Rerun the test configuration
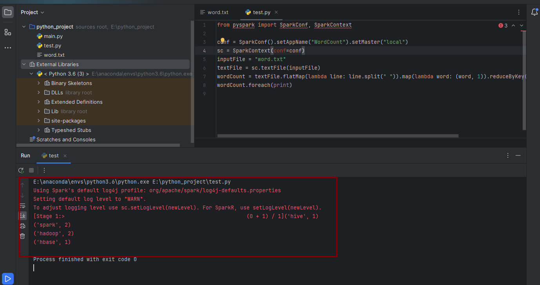540x285 pixels. (x=21, y=170)
